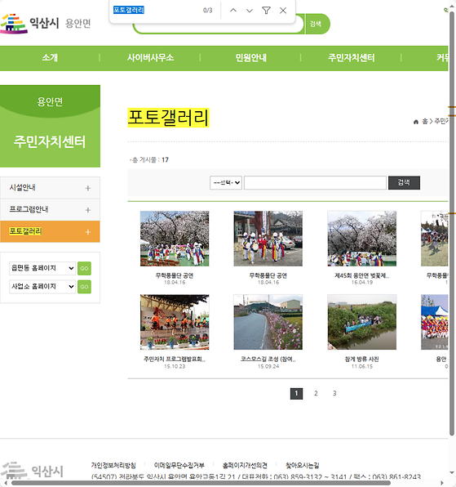
Task: Expand 포토갤러리 plus icon in sidebar
Action: [x=88, y=232]
